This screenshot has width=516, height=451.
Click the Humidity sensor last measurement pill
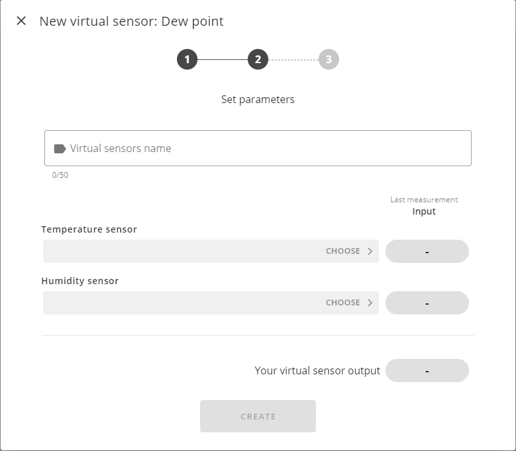click(427, 303)
